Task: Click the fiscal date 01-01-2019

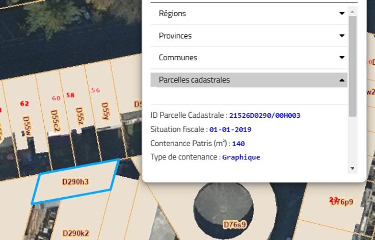Action: (230, 129)
